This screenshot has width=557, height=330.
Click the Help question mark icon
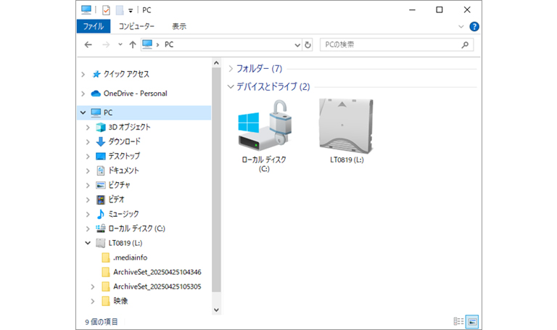pos(474,26)
